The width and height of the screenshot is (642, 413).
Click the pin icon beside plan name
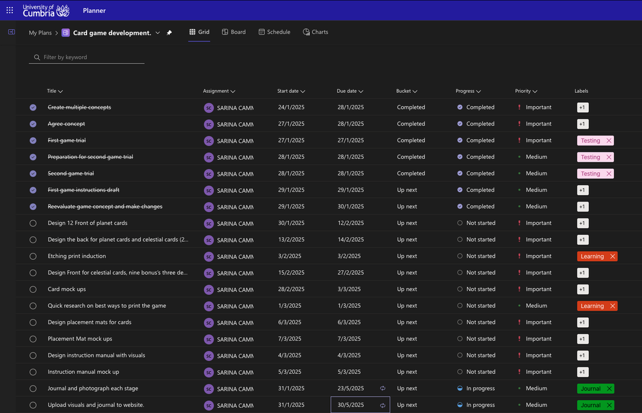169,33
